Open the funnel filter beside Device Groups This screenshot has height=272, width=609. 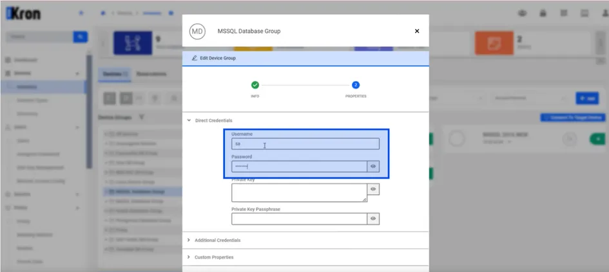tap(141, 117)
